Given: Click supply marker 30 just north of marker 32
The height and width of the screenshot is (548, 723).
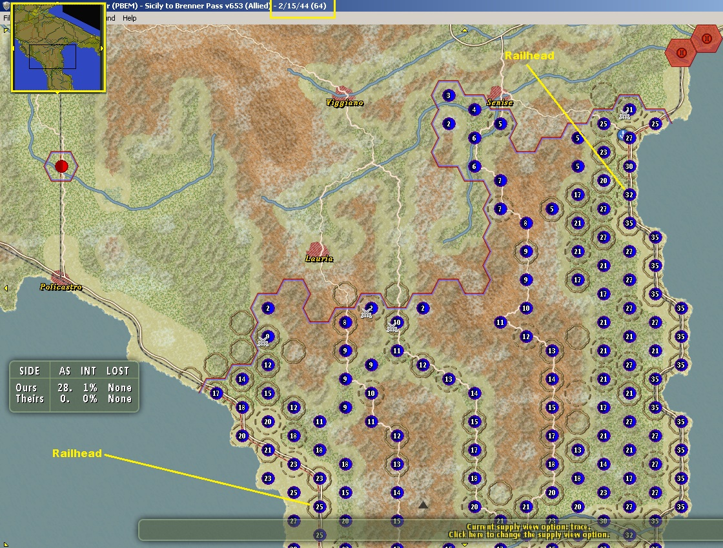Looking at the screenshot, I should coord(629,166).
